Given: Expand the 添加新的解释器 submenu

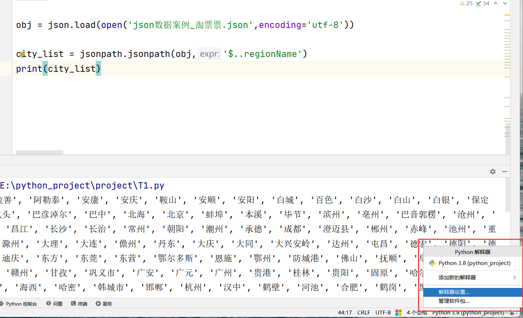Looking at the screenshot, I should [x=461, y=277].
